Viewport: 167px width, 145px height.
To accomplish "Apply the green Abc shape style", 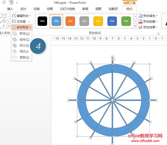I will click(x=126, y=21).
